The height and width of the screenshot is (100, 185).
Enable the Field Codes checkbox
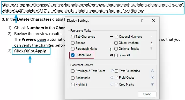point(116,78)
